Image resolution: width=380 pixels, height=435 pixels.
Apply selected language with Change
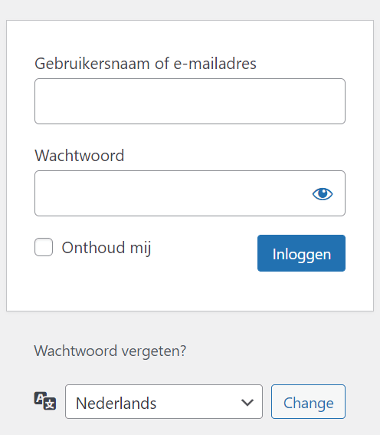tap(308, 401)
